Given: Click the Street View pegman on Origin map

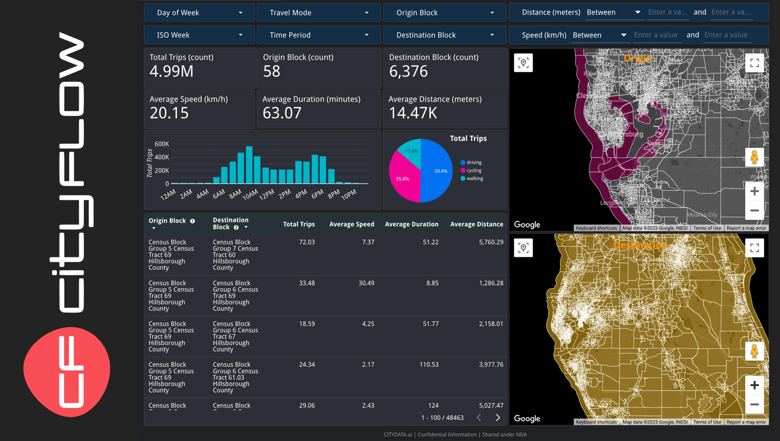Looking at the screenshot, I should pyautogui.click(x=754, y=157).
